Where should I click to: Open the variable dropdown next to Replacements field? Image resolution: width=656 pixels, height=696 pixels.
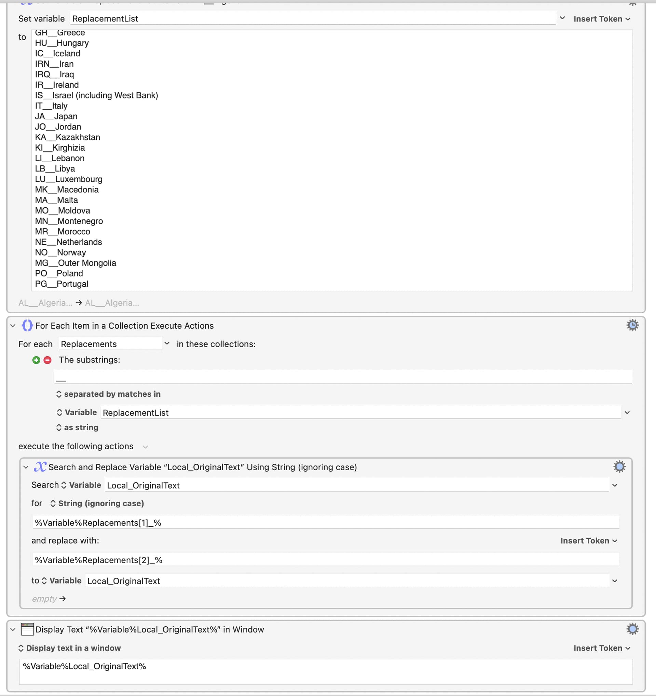point(167,343)
